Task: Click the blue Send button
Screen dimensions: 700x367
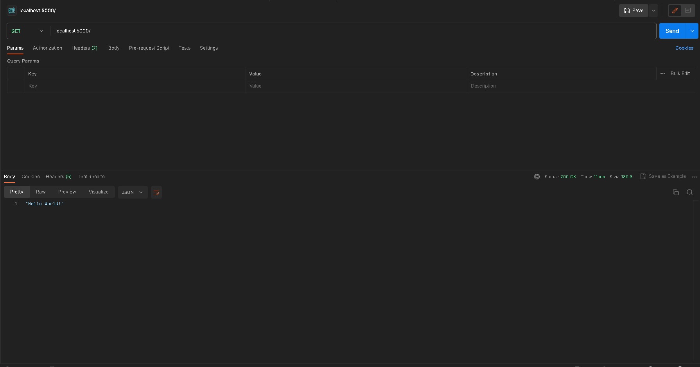Action: point(672,31)
